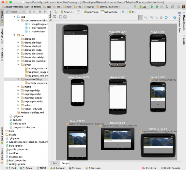Open the MainActivity association dropdown
This screenshot has width=186, height=170.
tap(110, 12)
